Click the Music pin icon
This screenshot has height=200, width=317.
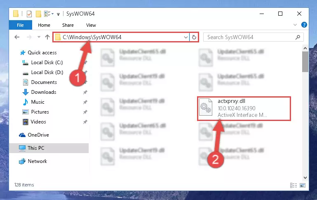[85, 102]
